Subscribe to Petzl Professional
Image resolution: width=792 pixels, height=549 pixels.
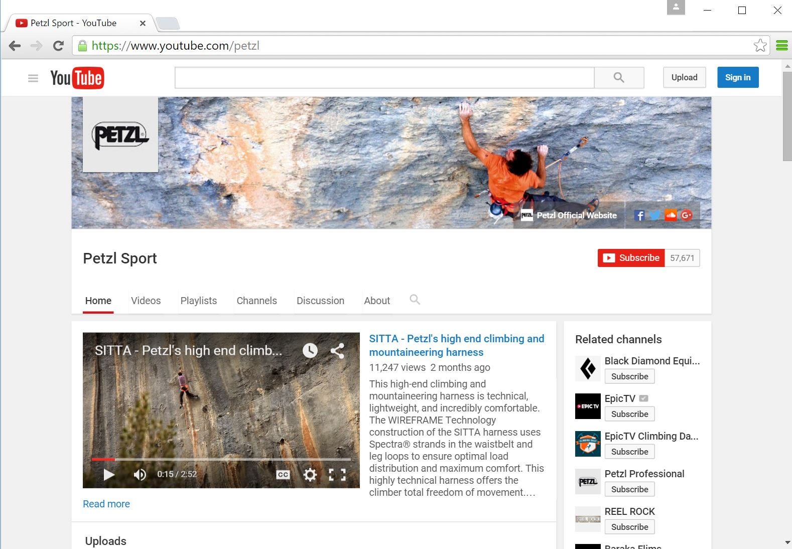[629, 489]
